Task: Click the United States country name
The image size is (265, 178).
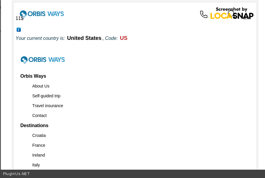Action: 84,38
